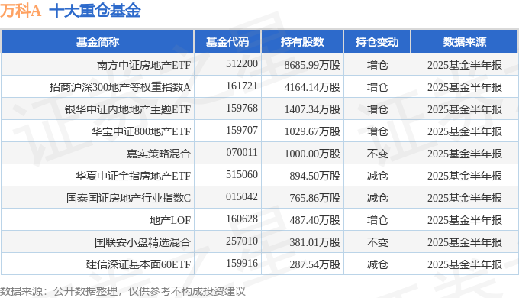Screen dimensions: 519x298
Task: Click fund code 515060
Action: tap(242, 174)
